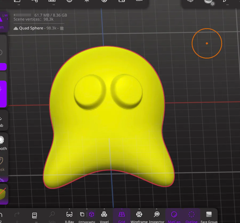Switch to perspective camera cube icon
Viewport: 240px width, 223px height.
pyautogui.click(x=82, y=214)
